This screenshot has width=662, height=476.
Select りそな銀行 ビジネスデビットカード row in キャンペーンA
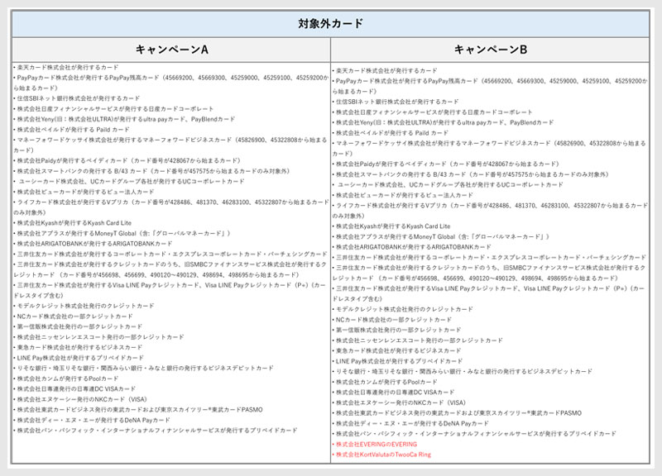pos(143,368)
